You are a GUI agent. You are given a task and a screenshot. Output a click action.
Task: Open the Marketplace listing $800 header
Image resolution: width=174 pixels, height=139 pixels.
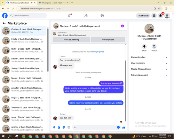pyautogui.click(x=89, y=34)
